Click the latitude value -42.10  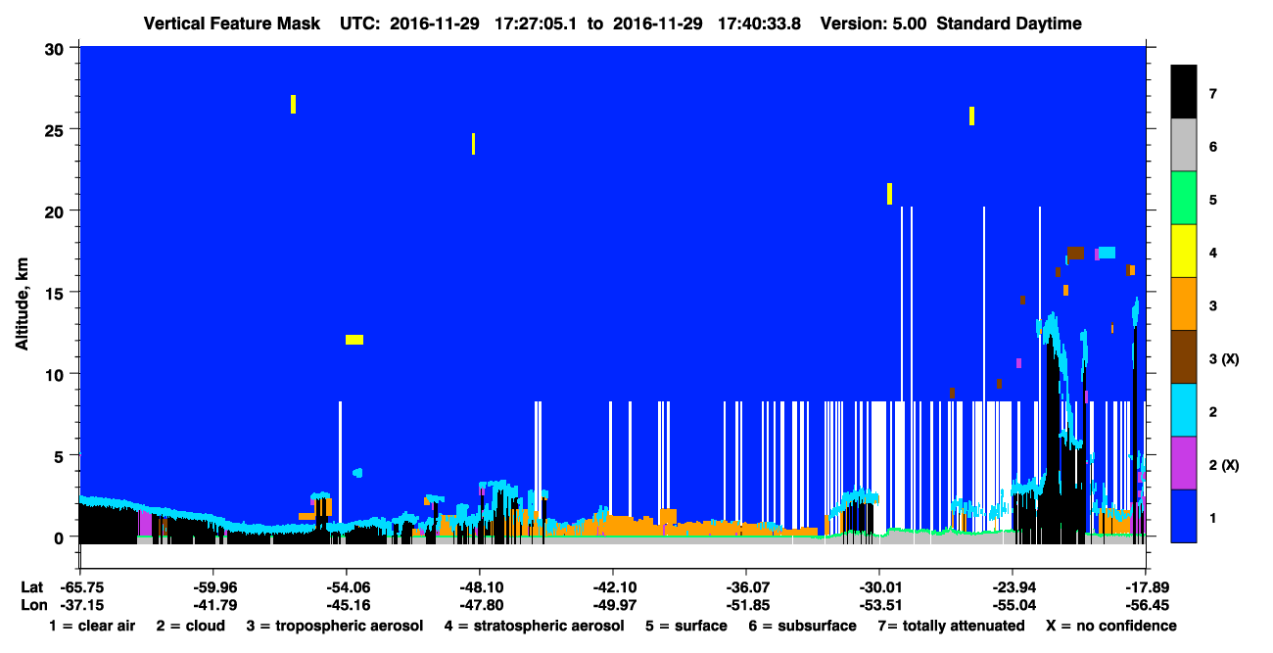tap(612, 586)
